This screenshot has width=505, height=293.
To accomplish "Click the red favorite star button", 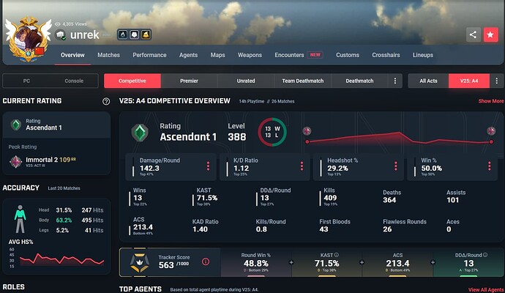I will pyautogui.click(x=490, y=35).
